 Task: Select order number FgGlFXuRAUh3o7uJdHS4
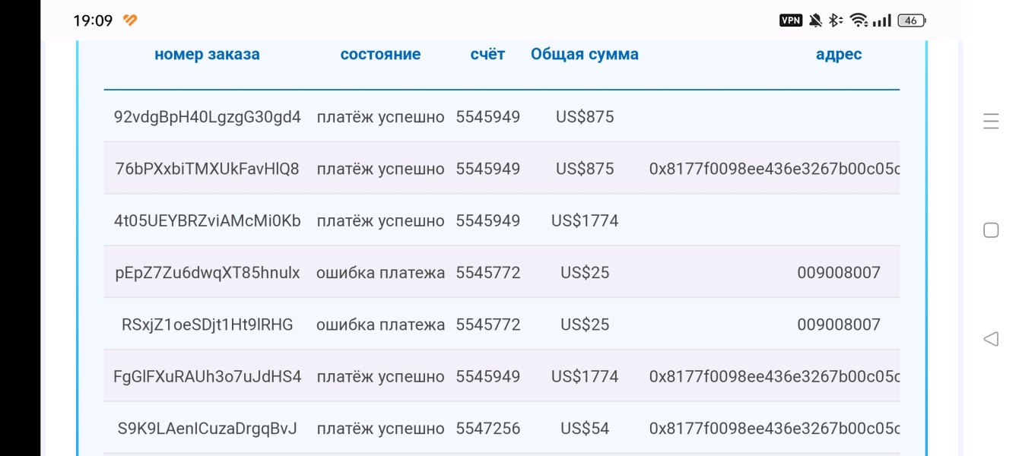pyautogui.click(x=208, y=376)
